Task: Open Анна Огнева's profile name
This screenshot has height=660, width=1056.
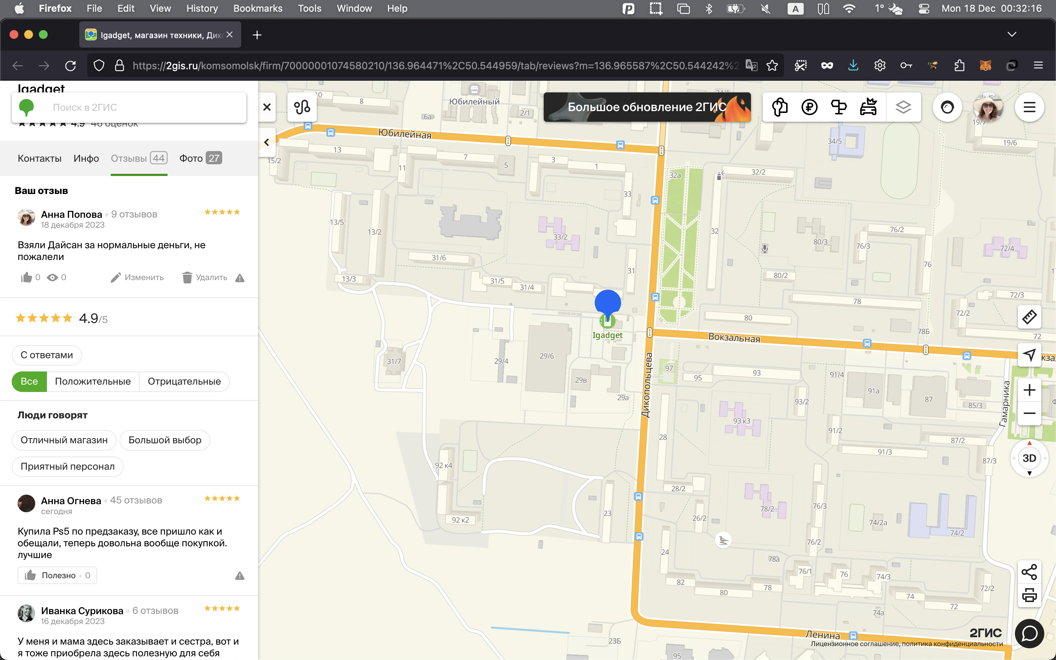Action: click(71, 500)
